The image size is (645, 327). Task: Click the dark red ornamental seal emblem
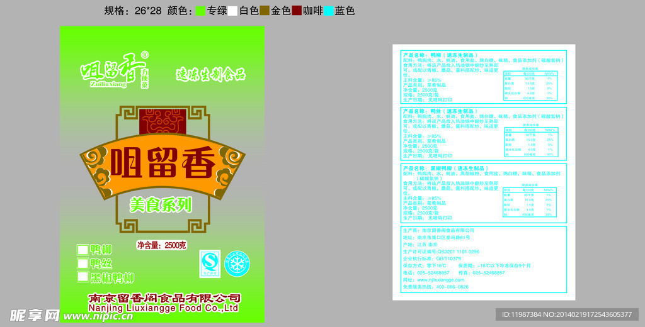coord(163,121)
